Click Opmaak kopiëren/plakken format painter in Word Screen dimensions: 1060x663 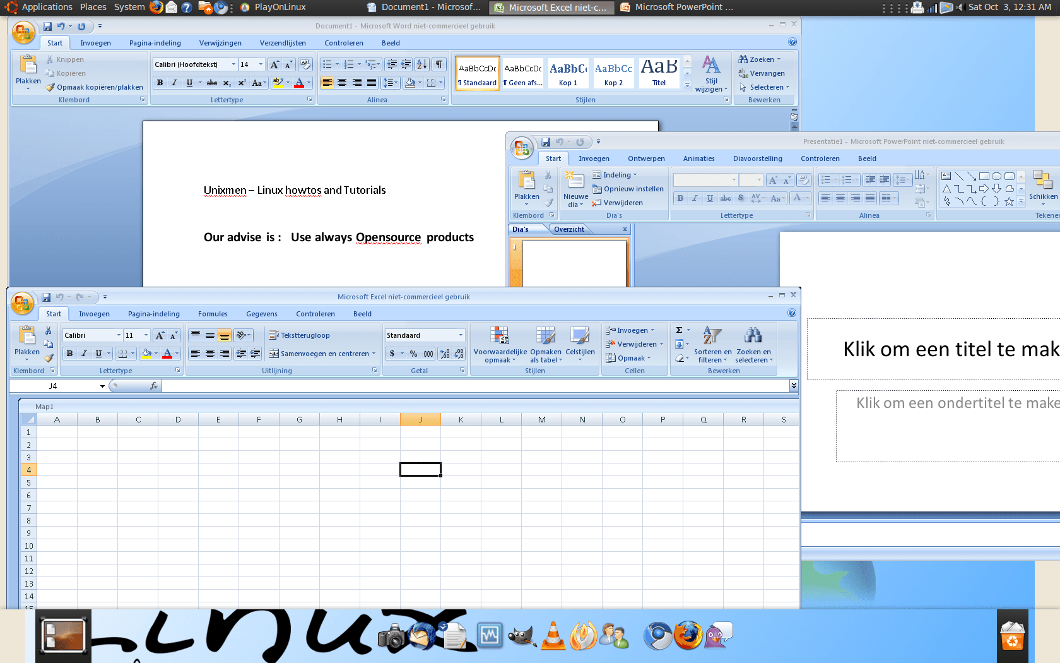[95, 87]
